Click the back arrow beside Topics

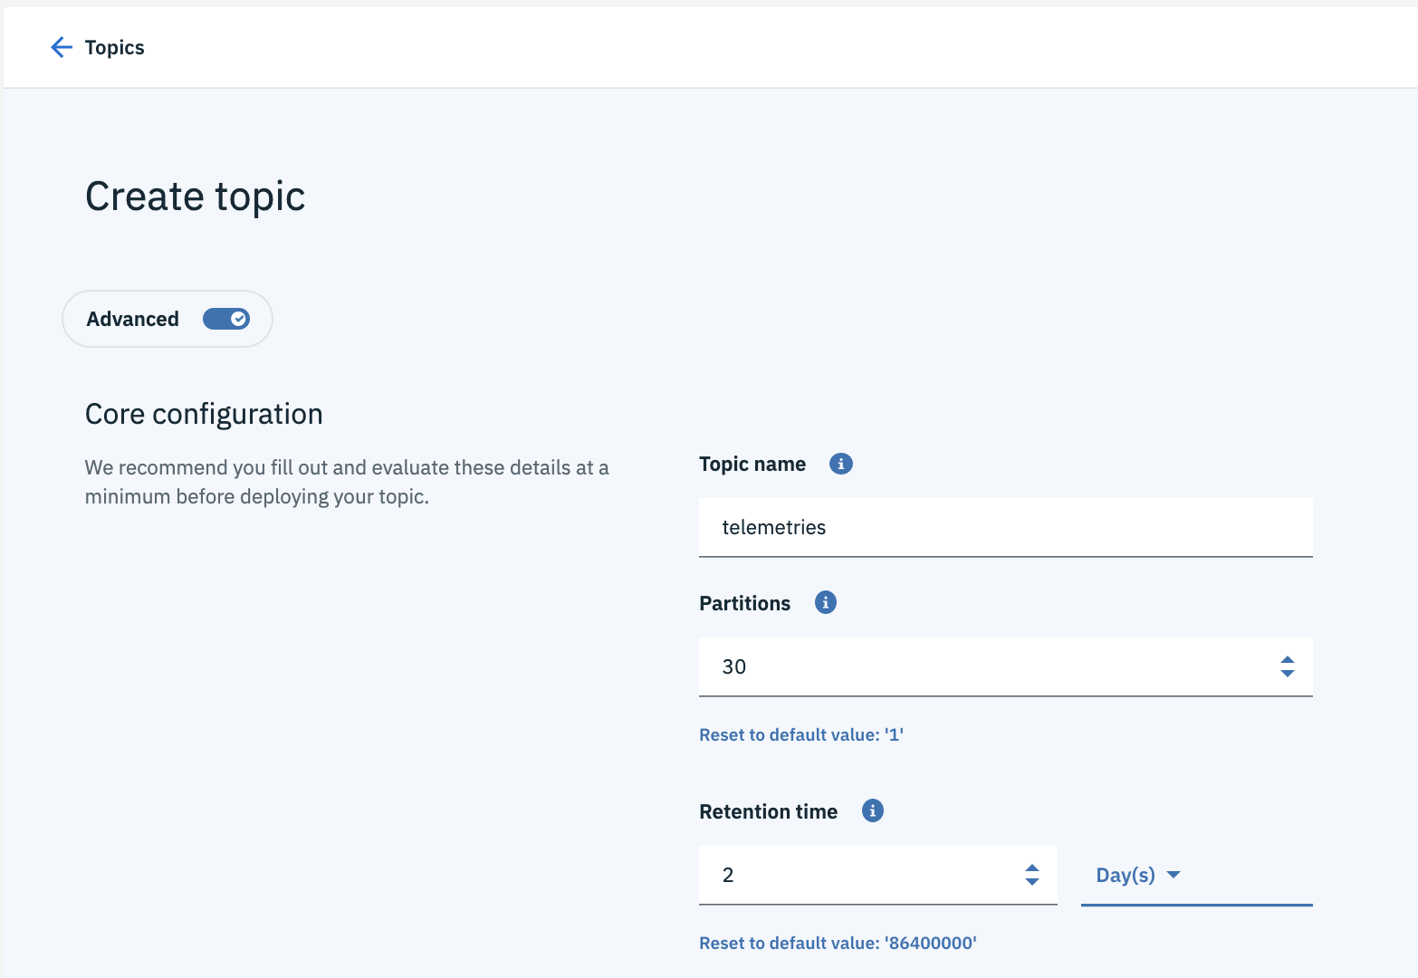(x=61, y=47)
